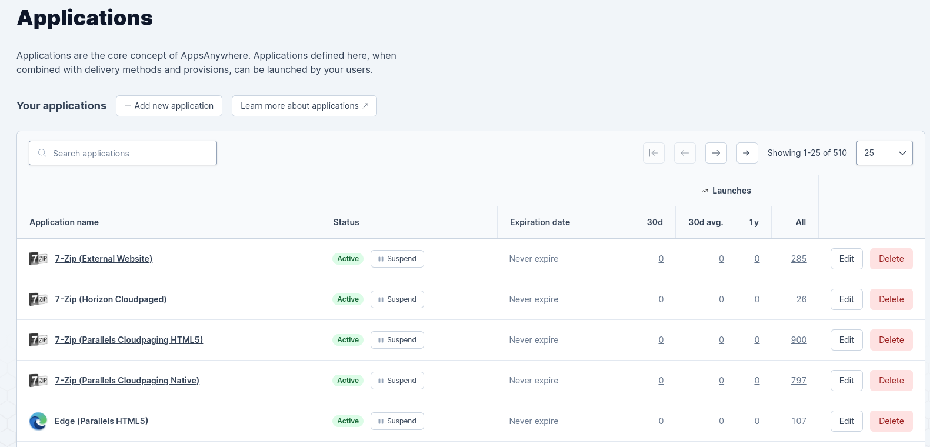Click Add new application button
Screen dimensions: 930x447
pos(169,106)
